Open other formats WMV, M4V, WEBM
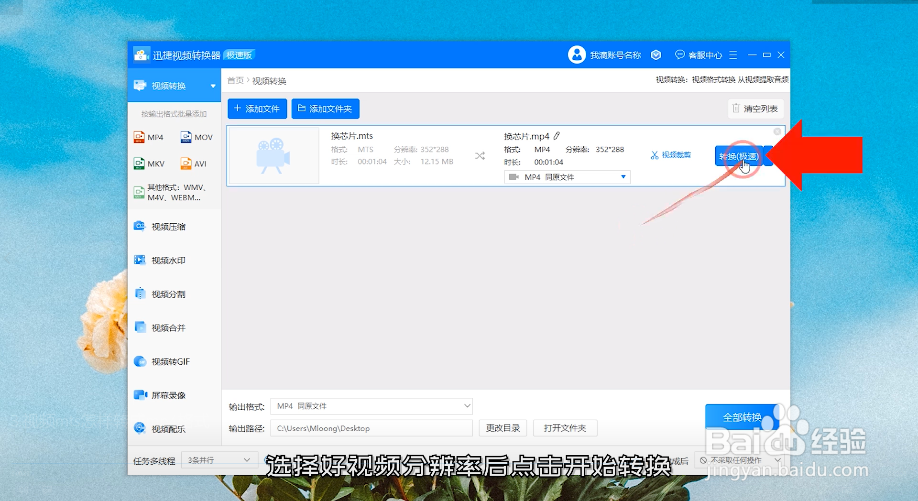 (170, 193)
